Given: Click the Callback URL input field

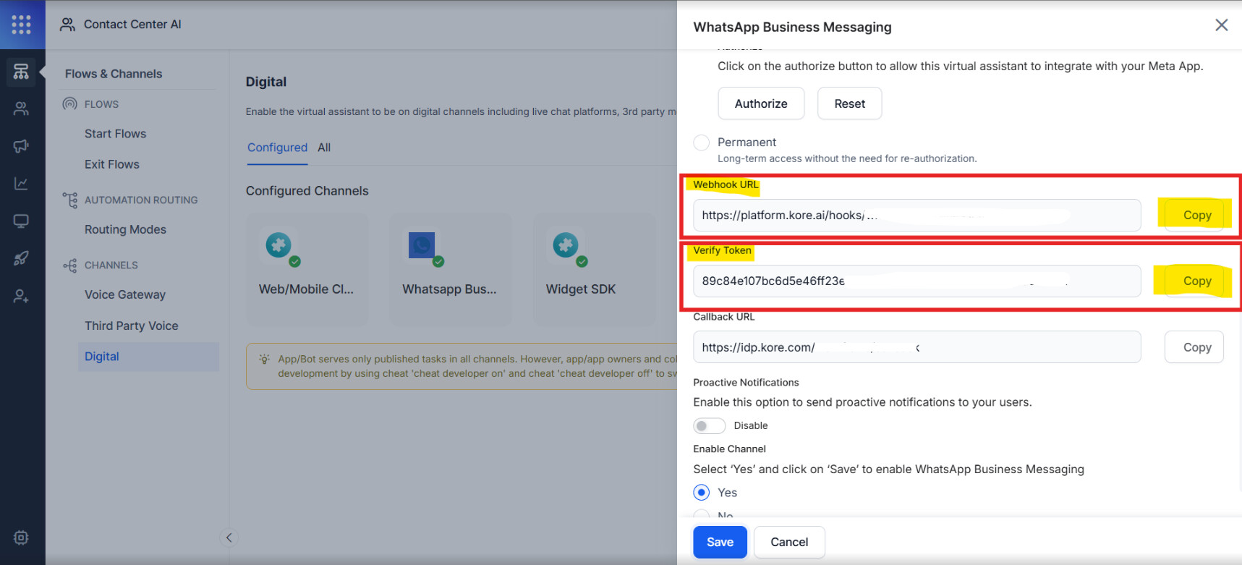Looking at the screenshot, I should 916,347.
